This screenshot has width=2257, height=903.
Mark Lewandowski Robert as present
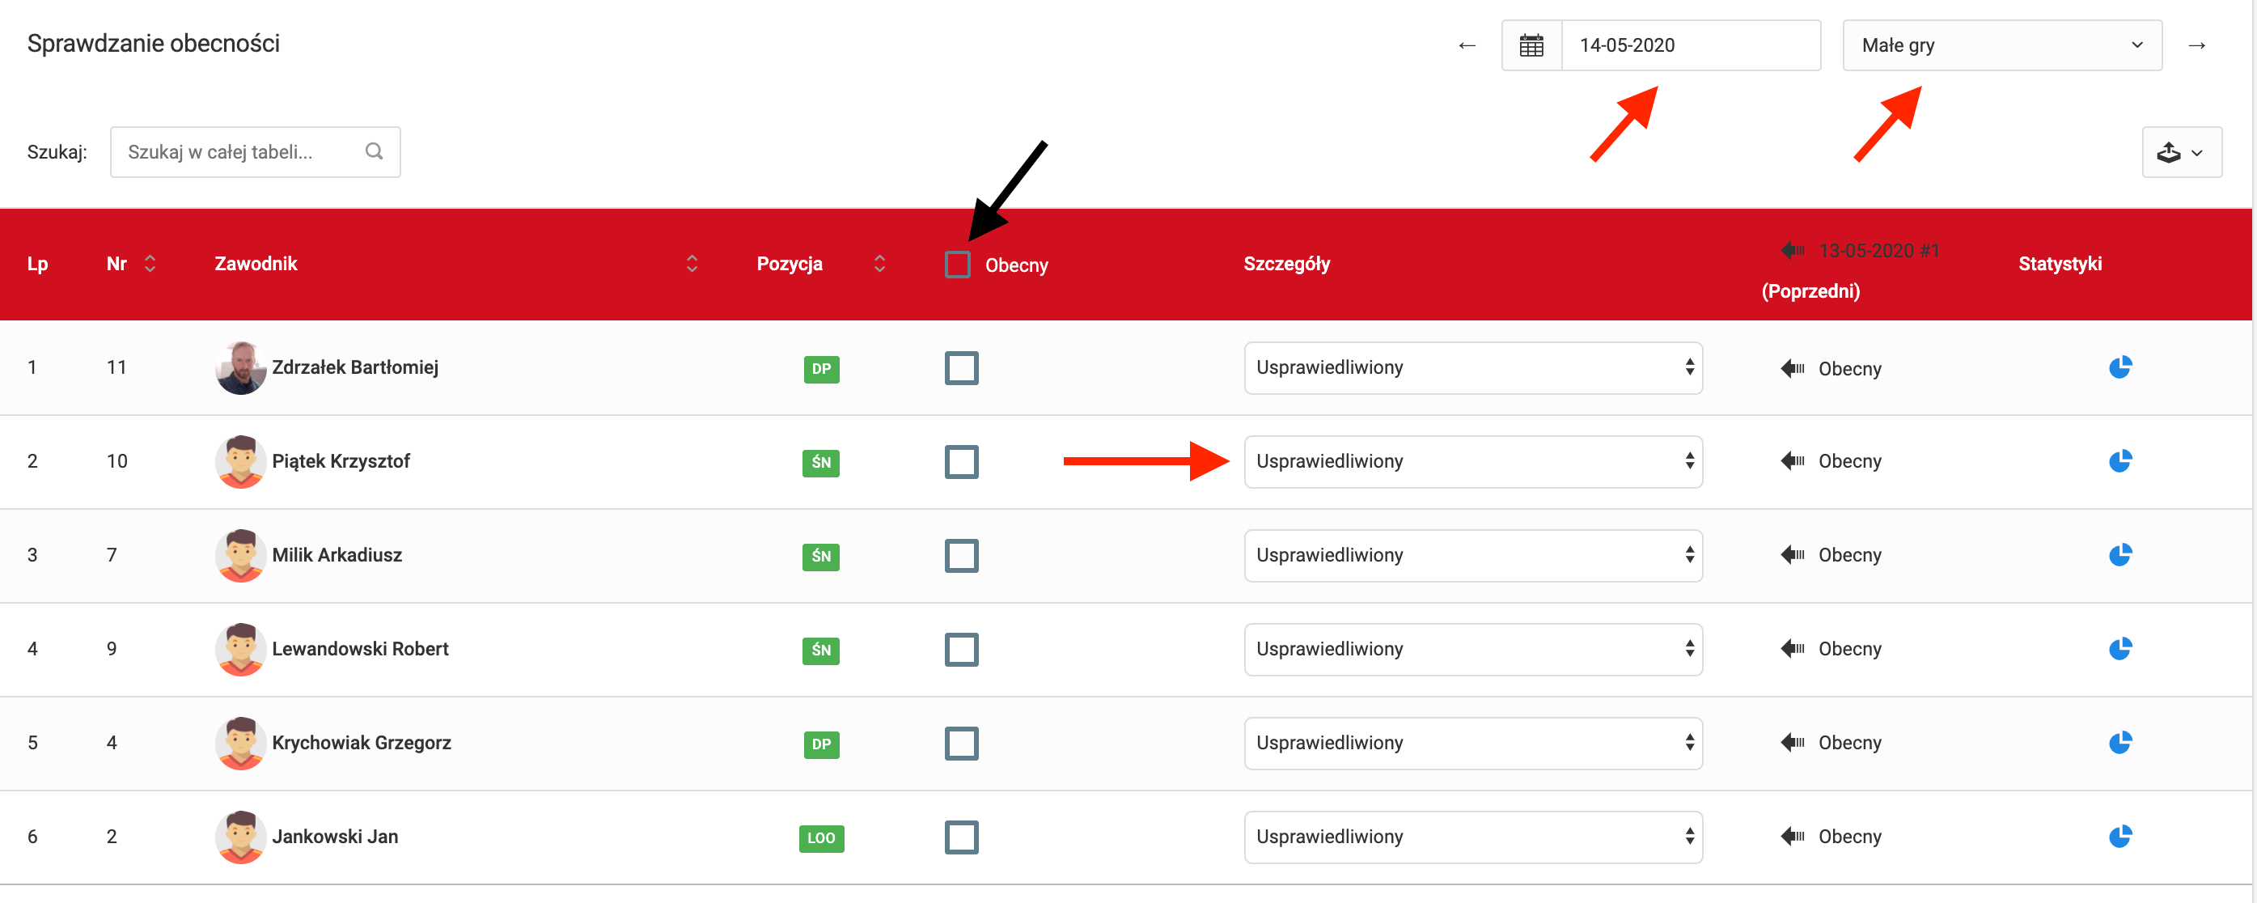click(x=961, y=650)
